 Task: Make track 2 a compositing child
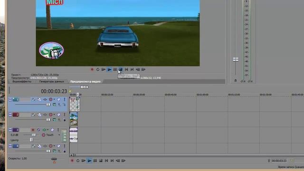tap(65, 120)
